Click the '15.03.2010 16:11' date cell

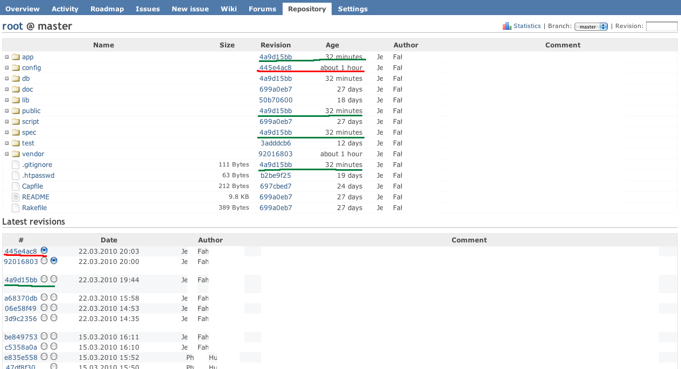109,337
